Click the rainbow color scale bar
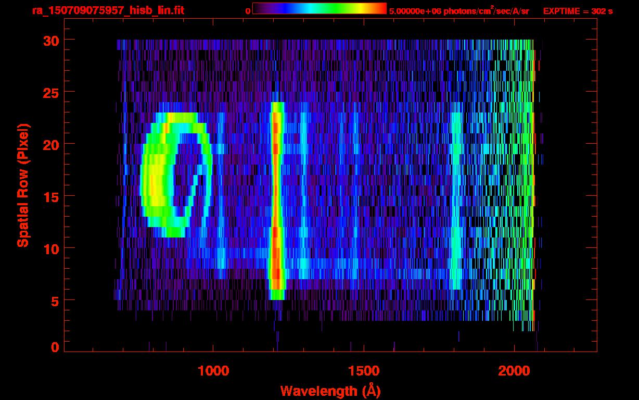 [319, 8]
